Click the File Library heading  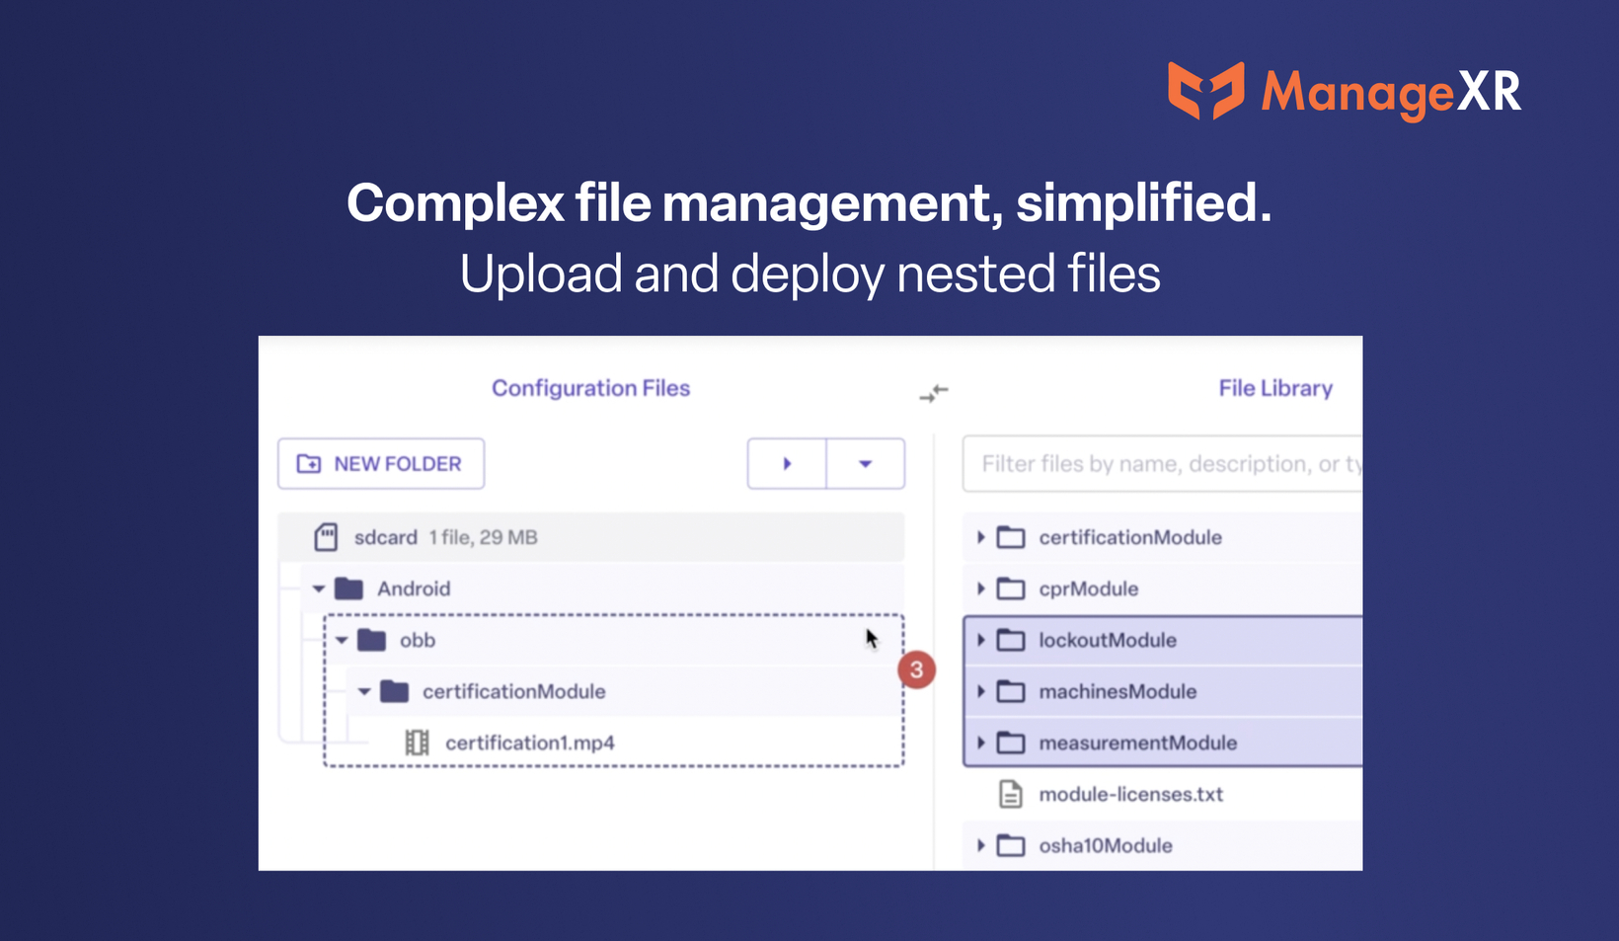(x=1275, y=388)
